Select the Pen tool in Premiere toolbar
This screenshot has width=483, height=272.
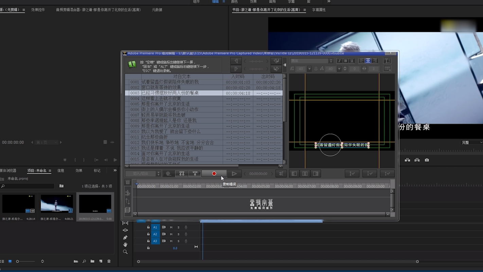[125, 237]
